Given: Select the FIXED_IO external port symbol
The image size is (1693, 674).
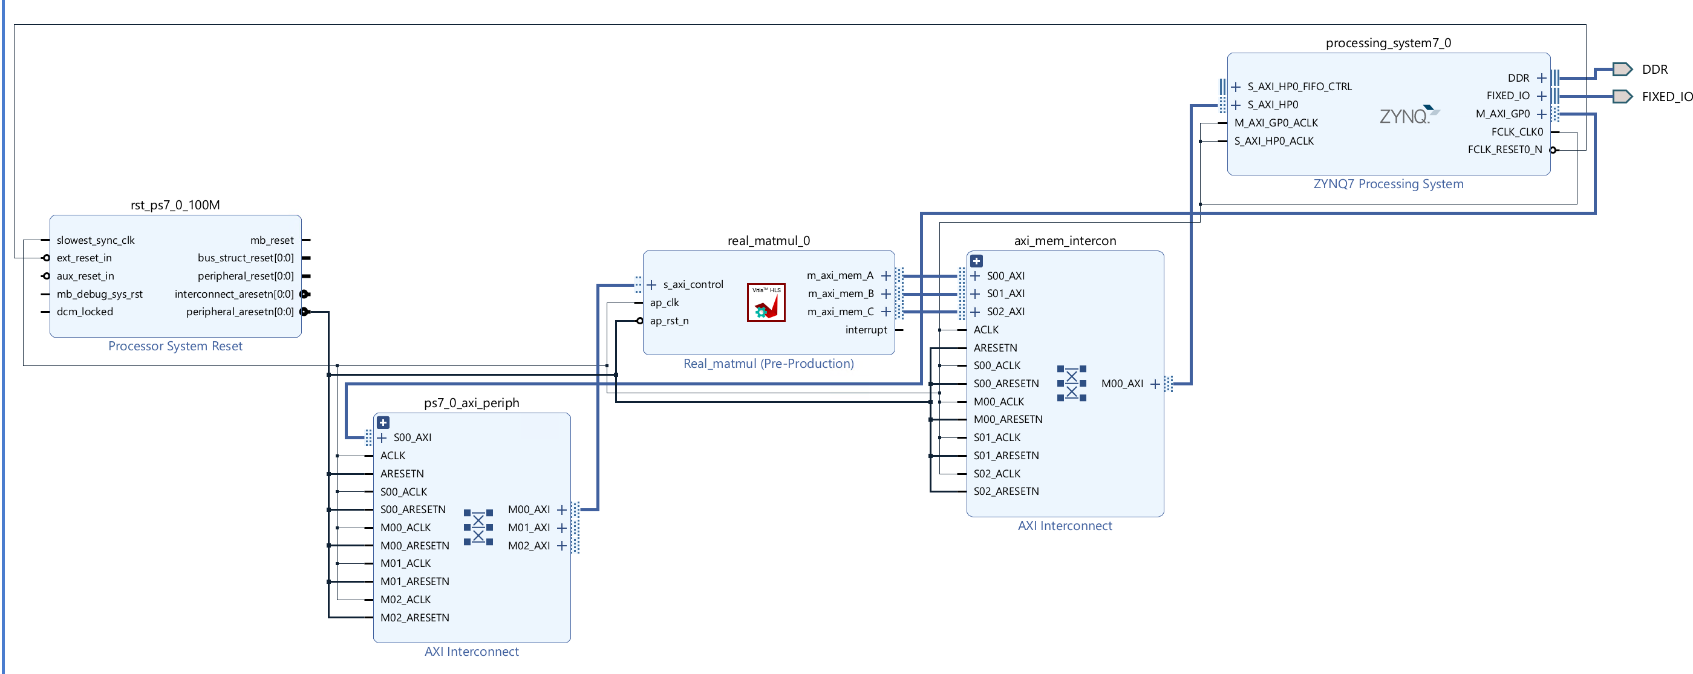Looking at the screenshot, I should [1622, 97].
